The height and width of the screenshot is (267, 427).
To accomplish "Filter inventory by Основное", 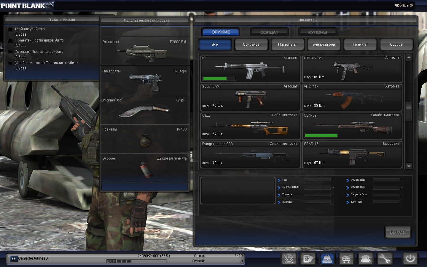I will click(251, 44).
